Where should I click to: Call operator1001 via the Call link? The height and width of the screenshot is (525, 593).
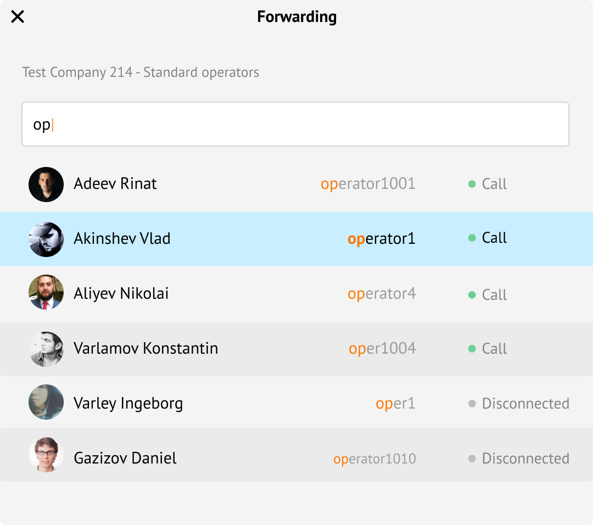[494, 184]
